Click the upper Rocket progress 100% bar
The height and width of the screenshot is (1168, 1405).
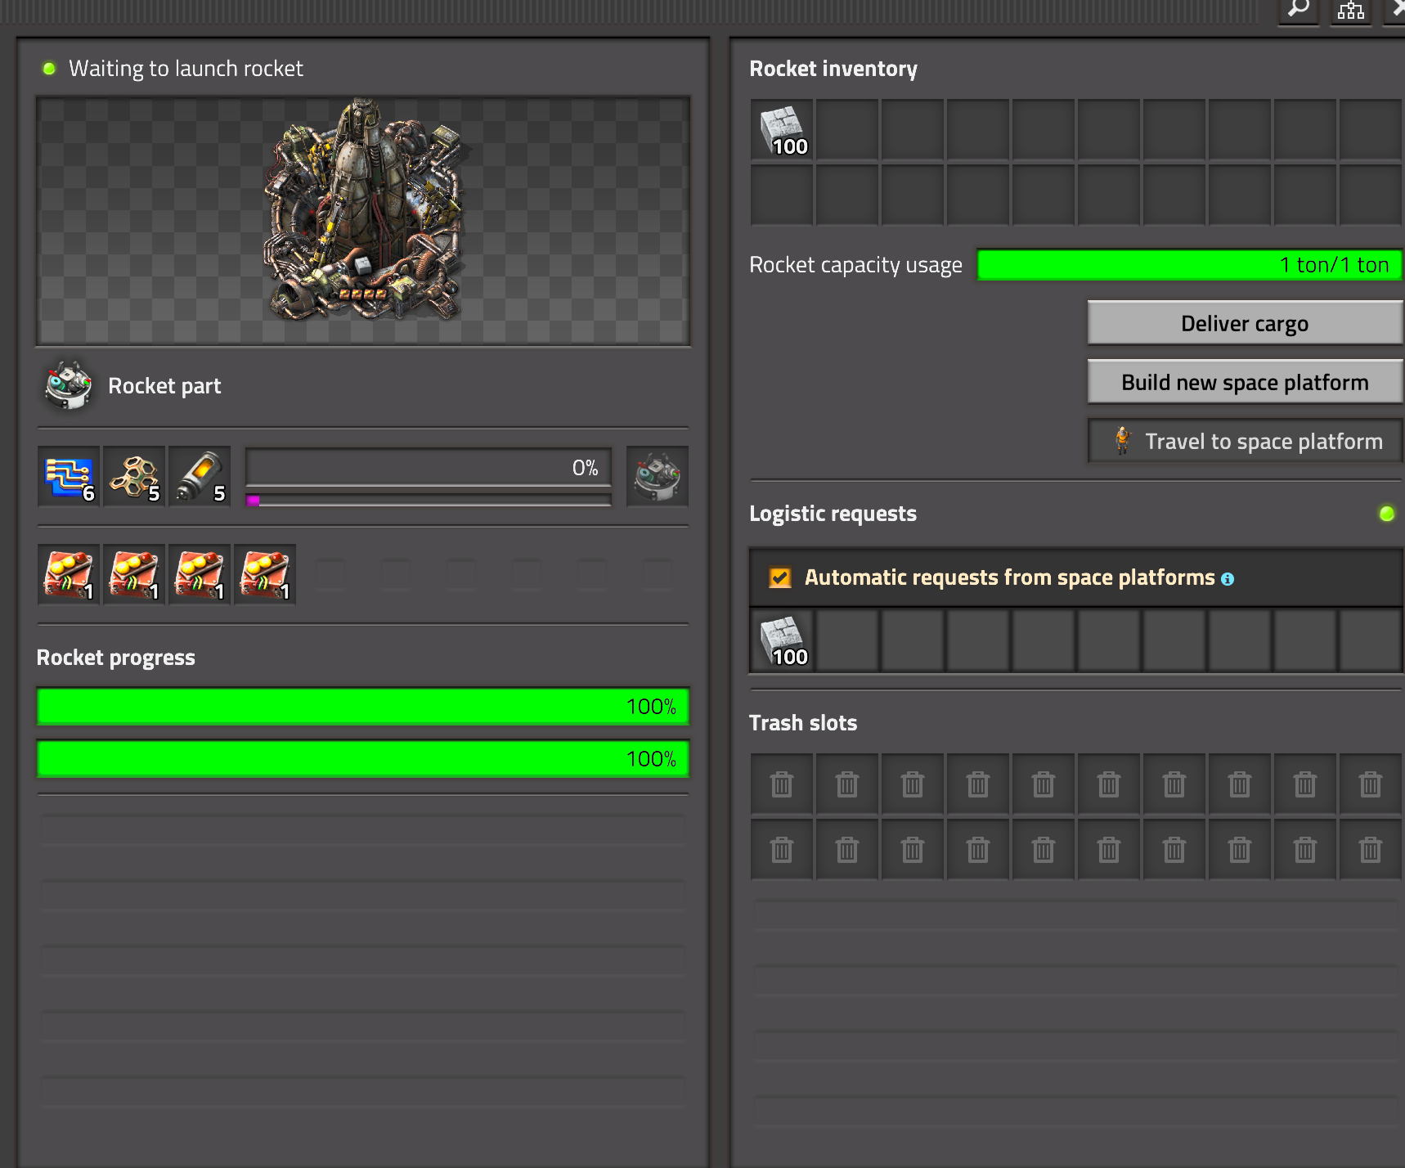click(x=363, y=707)
